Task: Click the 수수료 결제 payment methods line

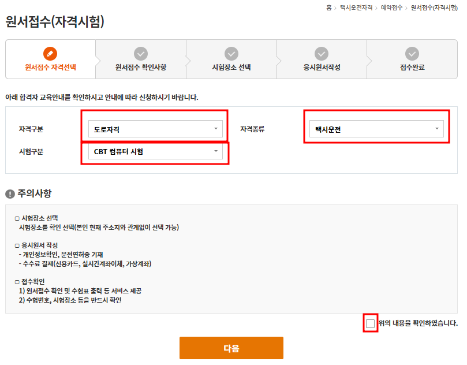Action: [x=85, y=264]
